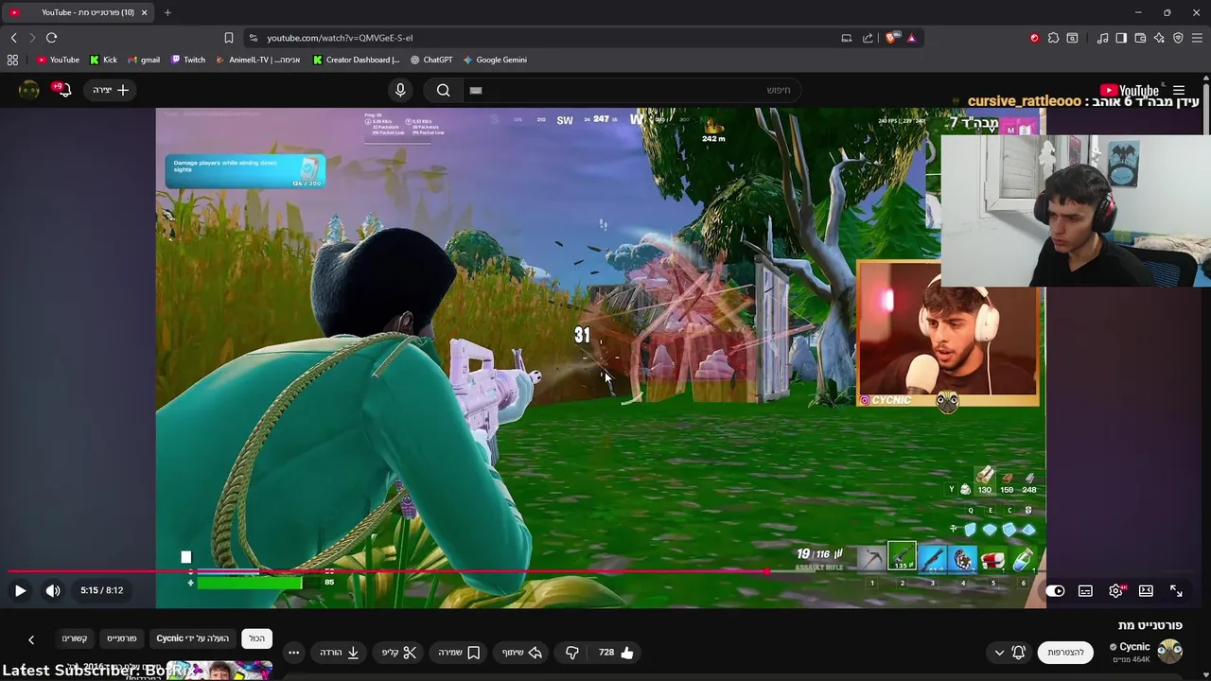Open the notification bell dropdown for Cycnic
1211x681 pixels.
click(1009, 653)
